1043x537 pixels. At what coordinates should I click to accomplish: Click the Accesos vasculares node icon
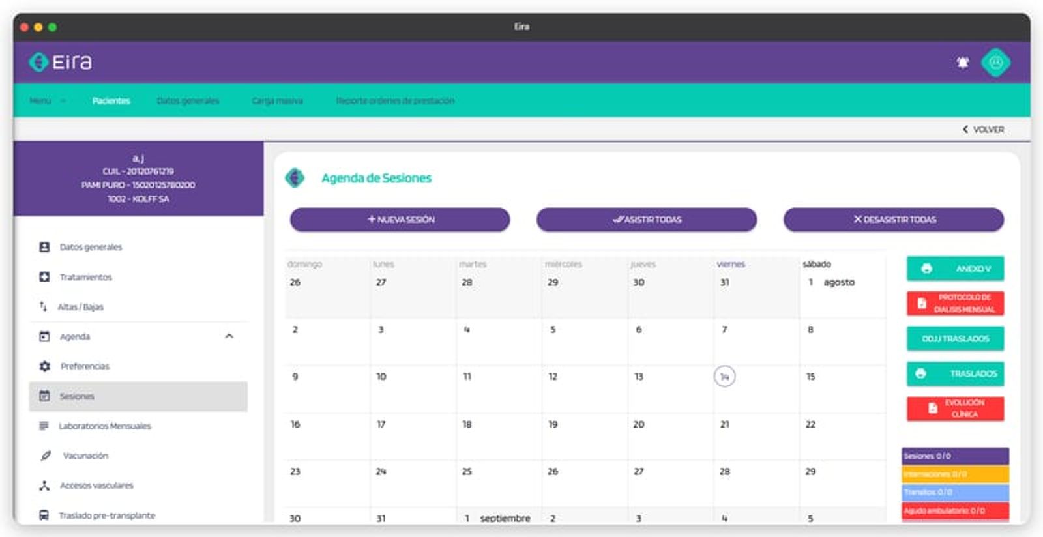pyautogui.click(x=44, y=486)
